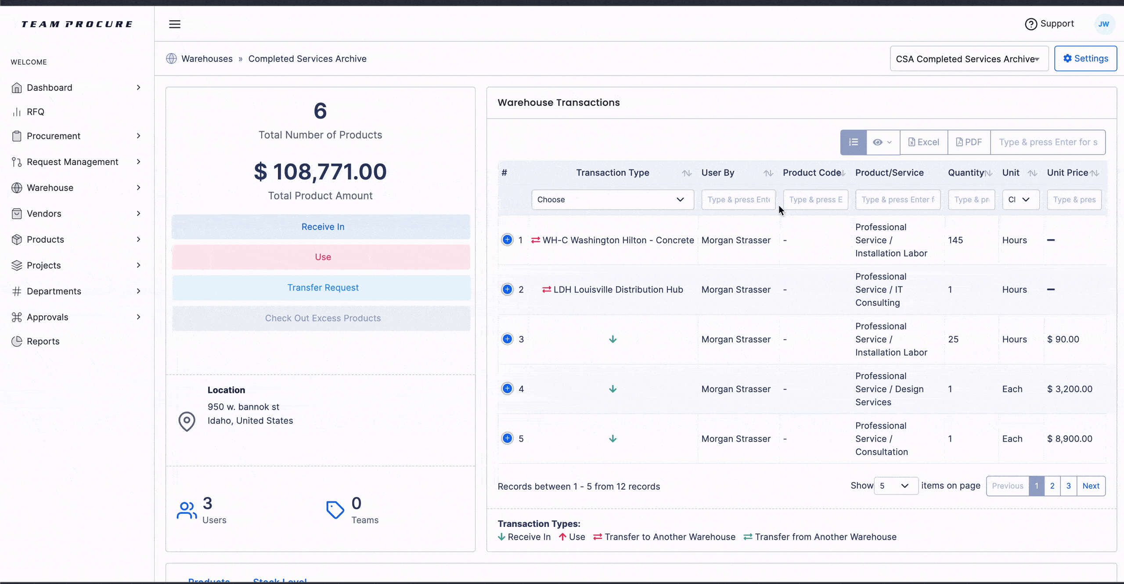Expand row 2 with plus icon
Screen dimensions: 1124x584
507,289
